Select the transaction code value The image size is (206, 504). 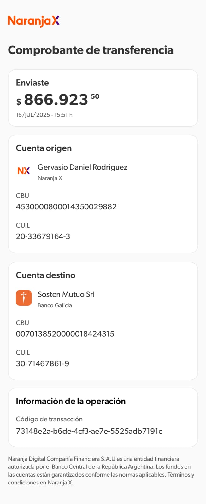89,431
